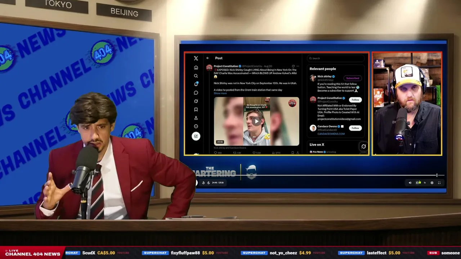
Task: Open Grok icon in X sidebar
Action: point(196,101)
